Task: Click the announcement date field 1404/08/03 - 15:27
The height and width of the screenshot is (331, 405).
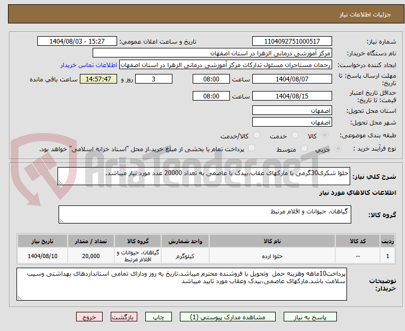Action: point(77,42)
